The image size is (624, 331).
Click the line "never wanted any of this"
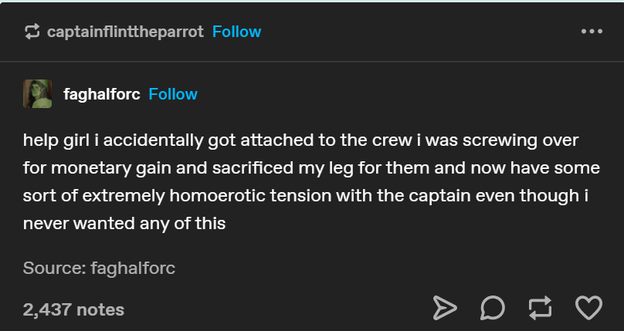pyautogui.click(x=124, y=224)
